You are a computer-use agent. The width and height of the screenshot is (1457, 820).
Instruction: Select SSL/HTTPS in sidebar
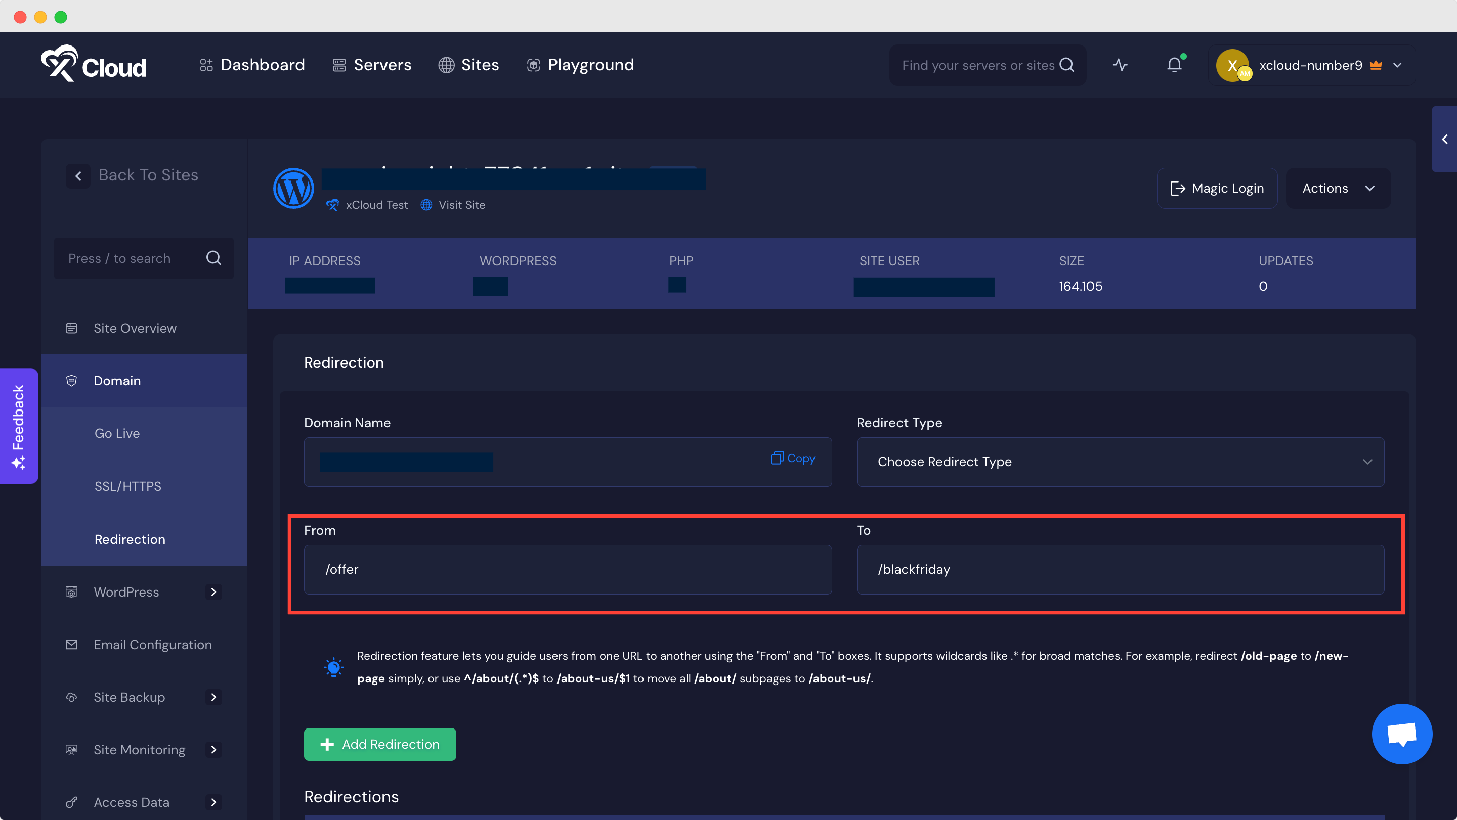[x=128, y=486]
